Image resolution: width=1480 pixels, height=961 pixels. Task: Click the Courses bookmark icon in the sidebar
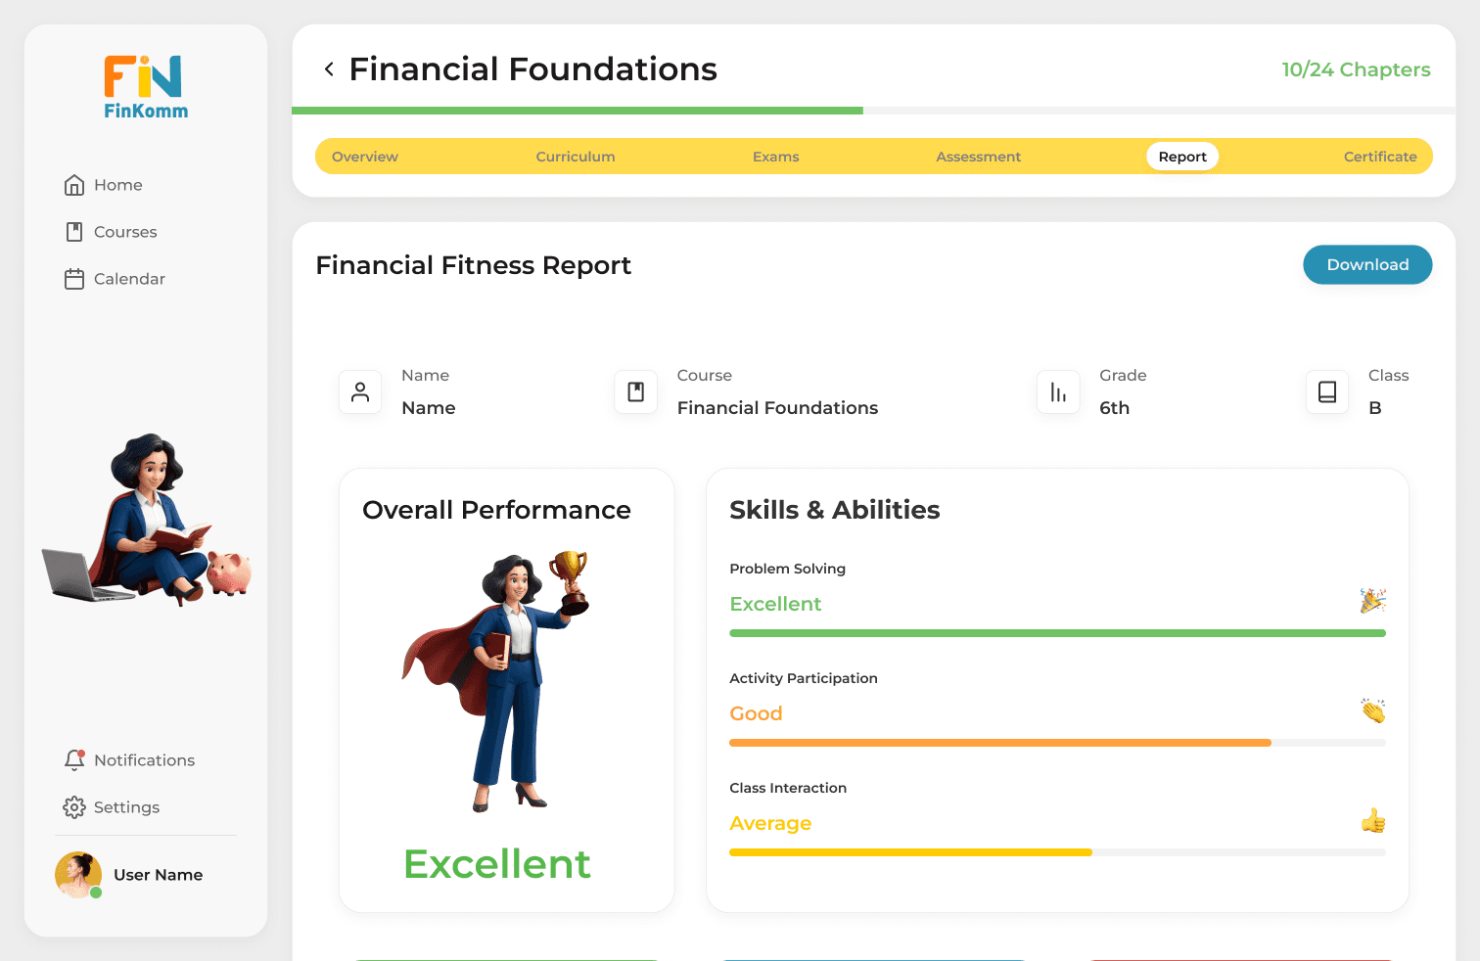pos(74,232)
